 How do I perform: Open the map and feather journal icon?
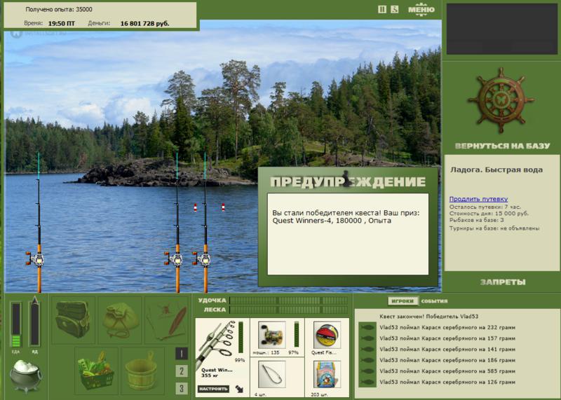coord(166,319)
